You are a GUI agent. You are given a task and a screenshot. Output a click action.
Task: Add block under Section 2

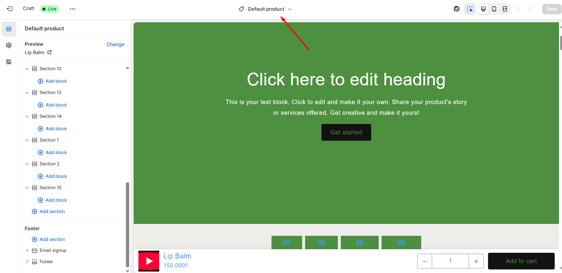52,176
